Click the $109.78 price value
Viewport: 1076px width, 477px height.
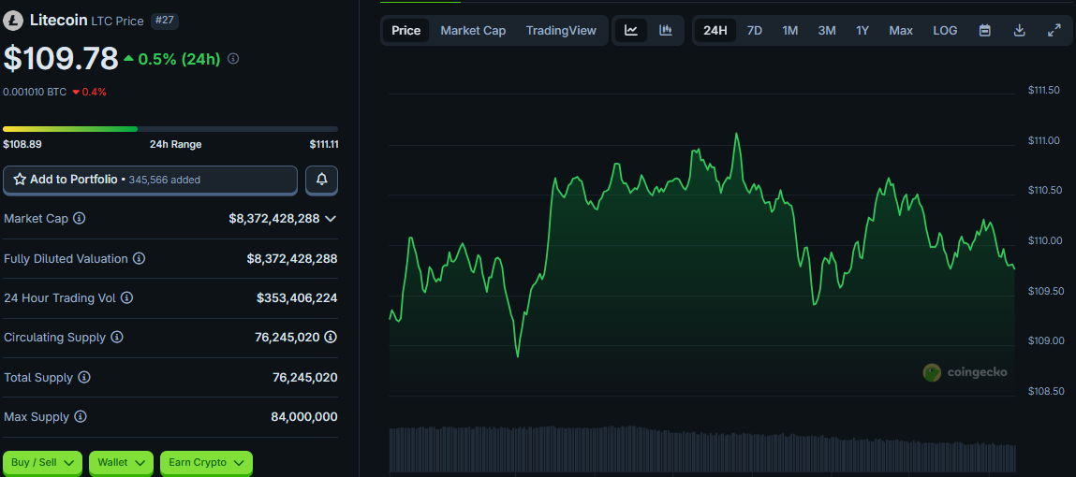pos(60,58)
